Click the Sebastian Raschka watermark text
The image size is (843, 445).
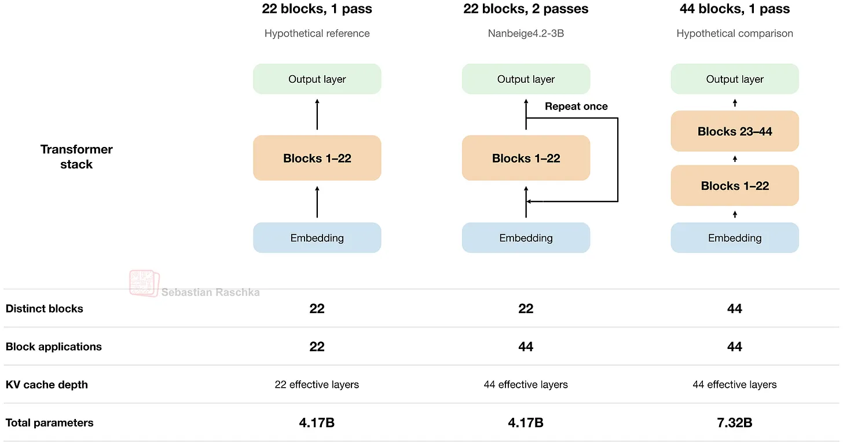(x=210, y=292)
